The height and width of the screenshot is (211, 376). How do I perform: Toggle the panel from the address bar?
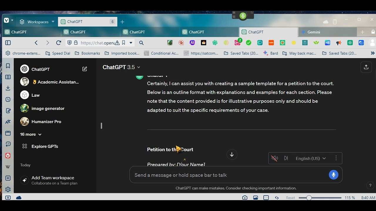[x=8, y=43]
